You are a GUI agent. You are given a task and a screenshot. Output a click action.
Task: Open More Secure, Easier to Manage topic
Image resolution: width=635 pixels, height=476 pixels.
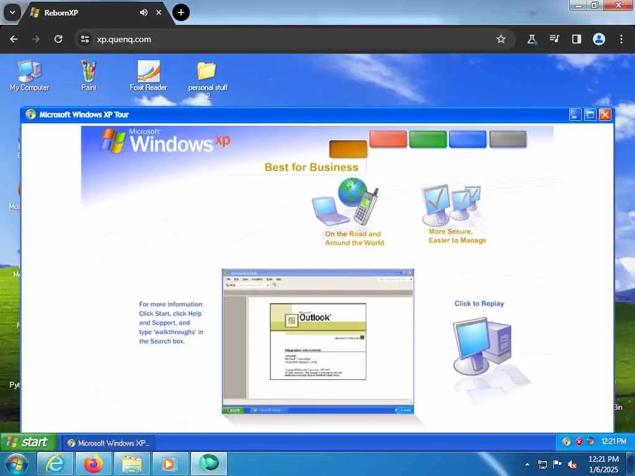coord(457,236)
